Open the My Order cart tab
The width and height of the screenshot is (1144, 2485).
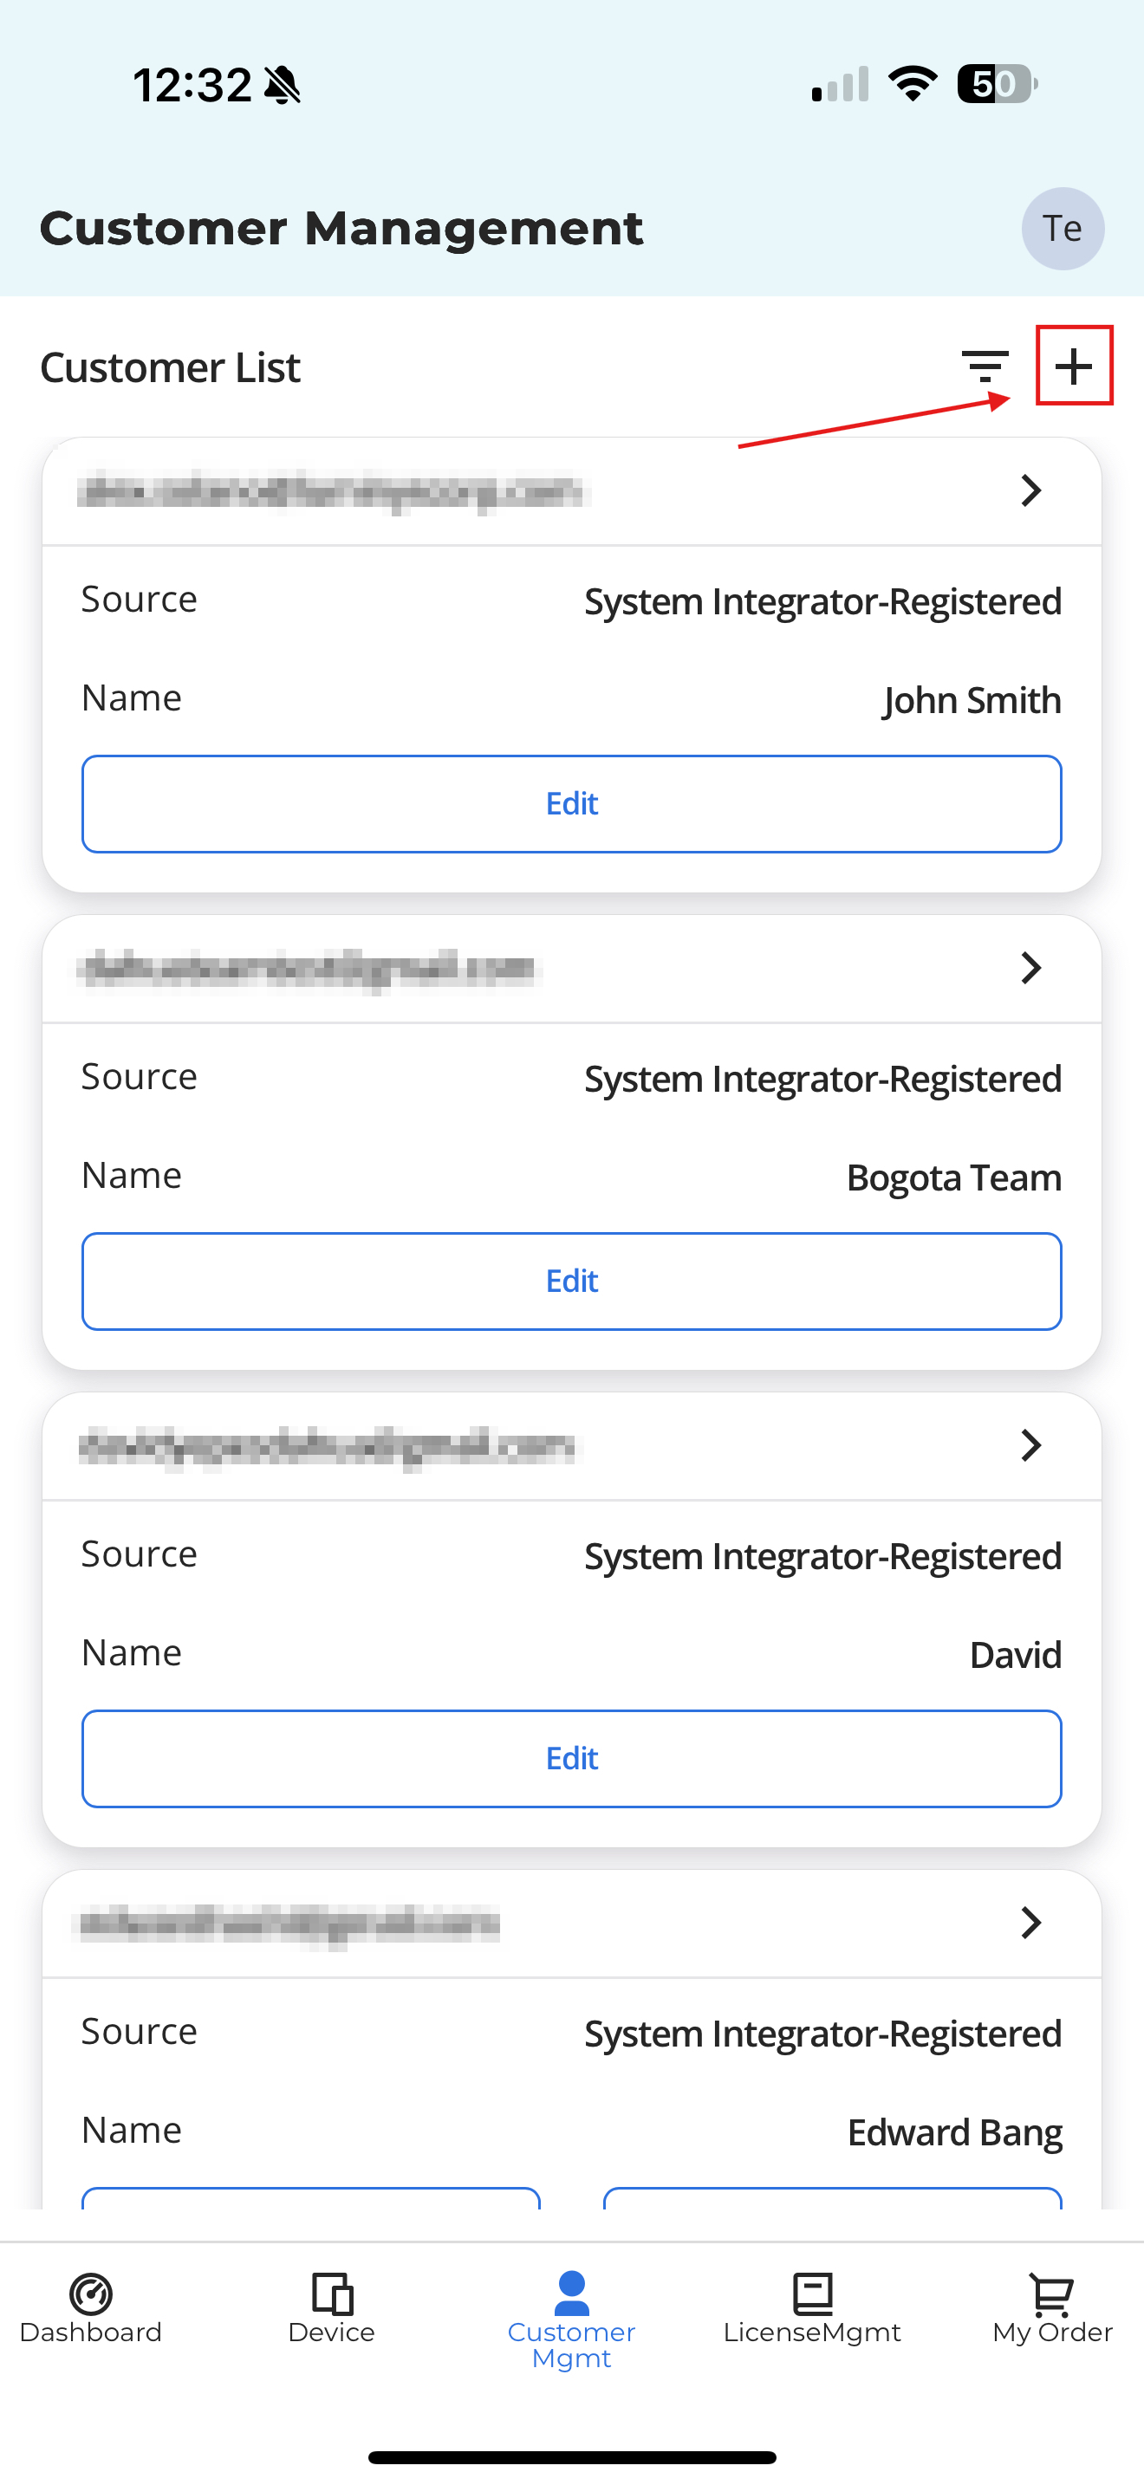click(x=1051, y=2307)
